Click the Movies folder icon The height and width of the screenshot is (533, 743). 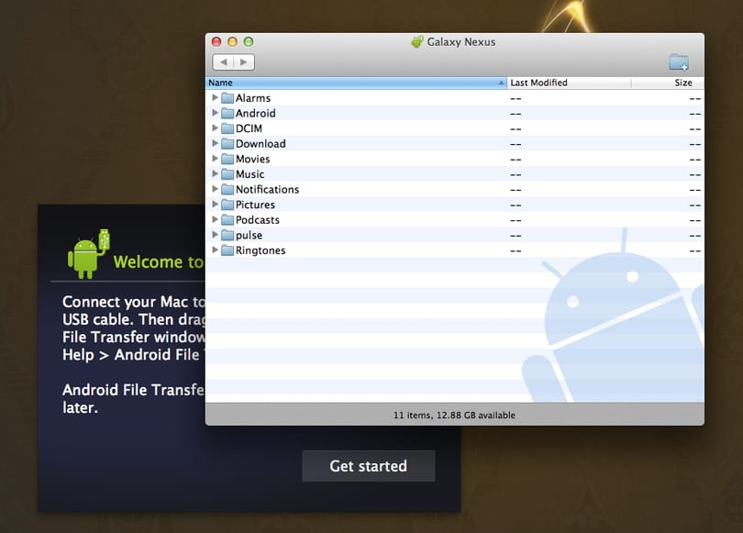227,159
